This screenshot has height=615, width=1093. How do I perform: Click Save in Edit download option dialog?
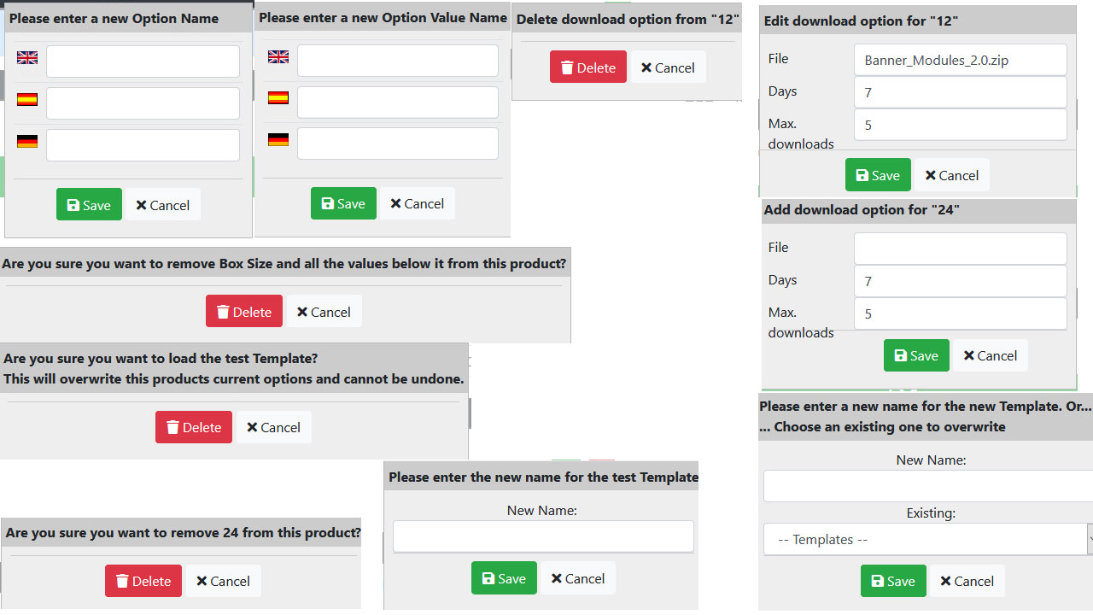coord(878,175)
